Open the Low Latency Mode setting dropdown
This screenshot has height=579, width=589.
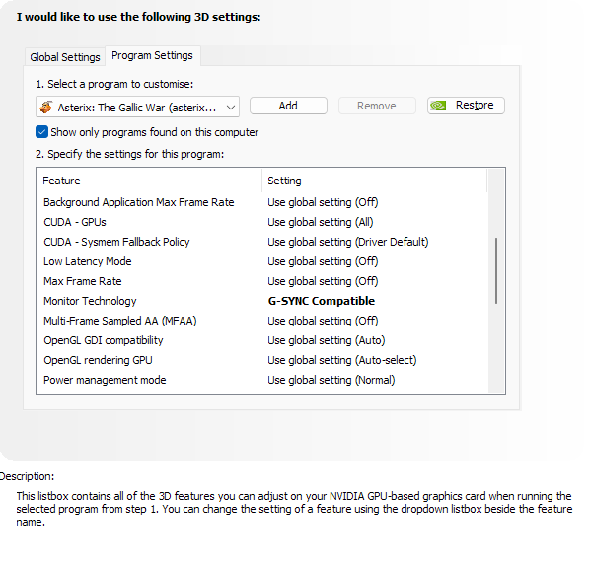[323, 261]
